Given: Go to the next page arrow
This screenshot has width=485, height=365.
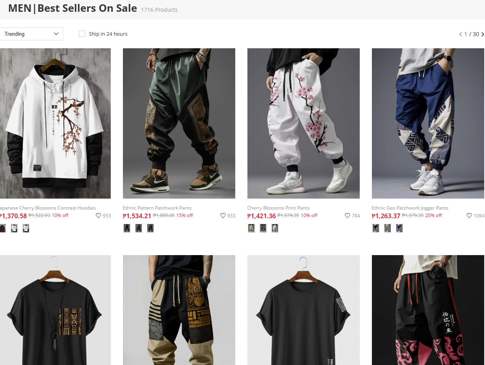Looking at the screenshot, I should (483, 34).
